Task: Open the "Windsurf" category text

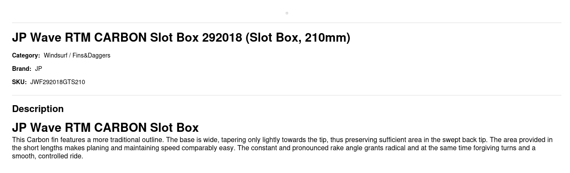Action: [55, 55]
